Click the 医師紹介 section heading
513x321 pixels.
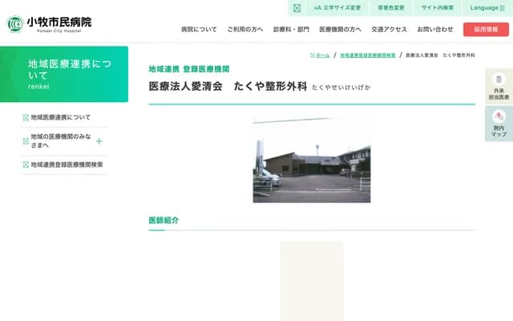click(164, 221)
